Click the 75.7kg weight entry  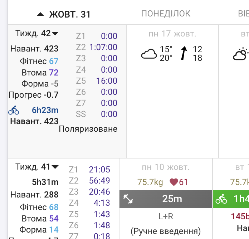point(150,182)
